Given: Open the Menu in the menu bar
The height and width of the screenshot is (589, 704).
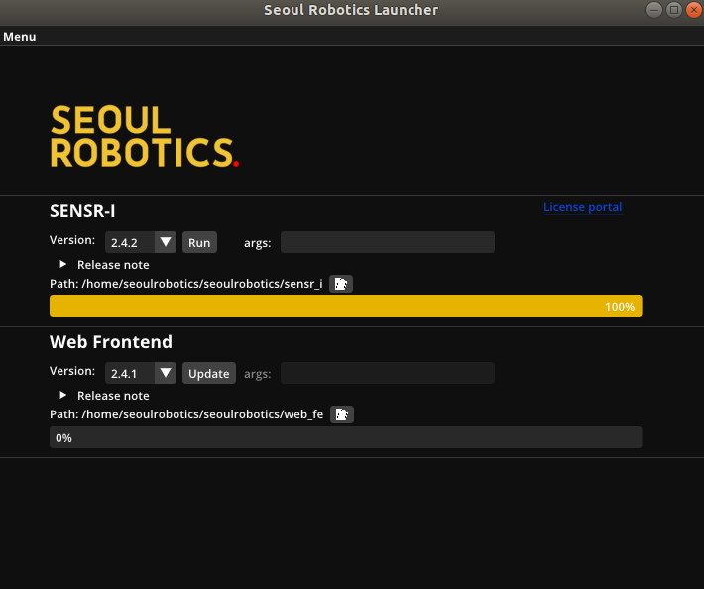Looking at the screenshot, I should pyautogui.click(x=19, y=37).
